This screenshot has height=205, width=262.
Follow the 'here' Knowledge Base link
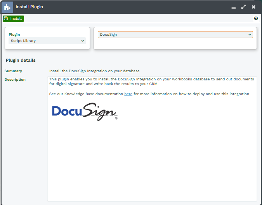[x=128, y=94]
